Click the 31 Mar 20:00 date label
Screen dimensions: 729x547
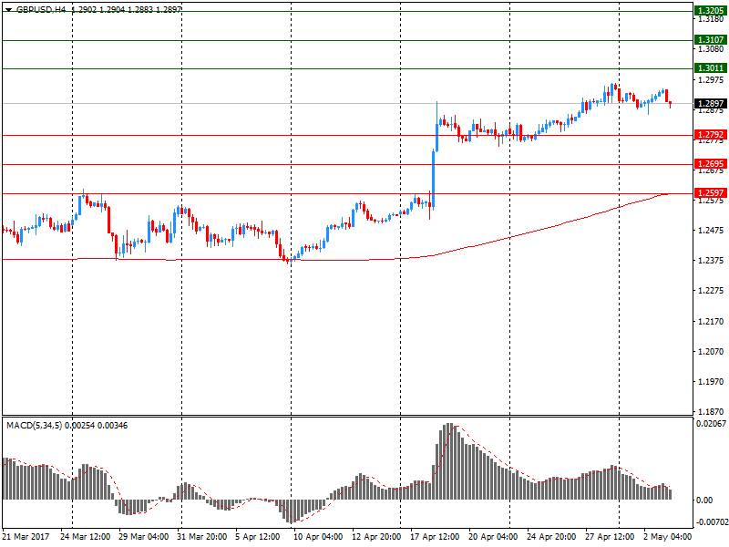201,537
